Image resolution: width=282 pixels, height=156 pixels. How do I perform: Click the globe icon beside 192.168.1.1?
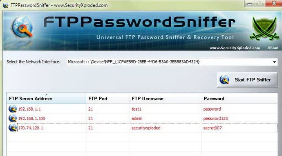pyautogui.click(x=13, y=109)
